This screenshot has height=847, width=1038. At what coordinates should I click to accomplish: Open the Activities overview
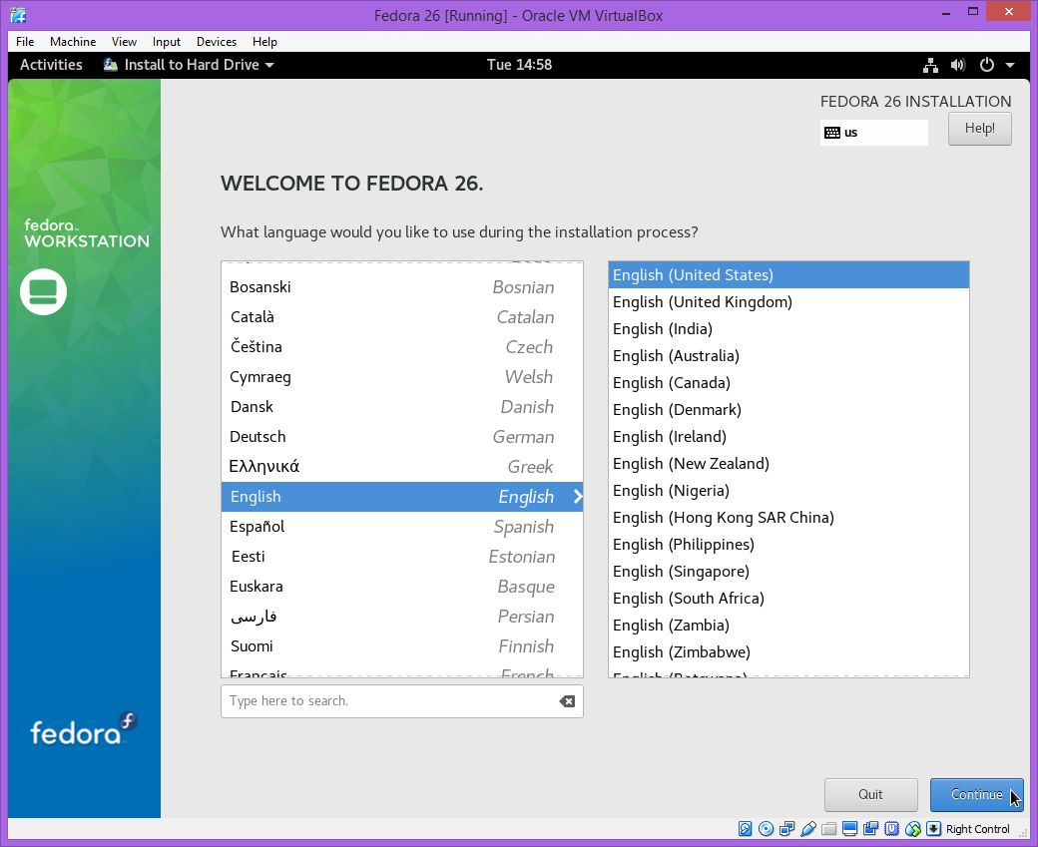51,65
